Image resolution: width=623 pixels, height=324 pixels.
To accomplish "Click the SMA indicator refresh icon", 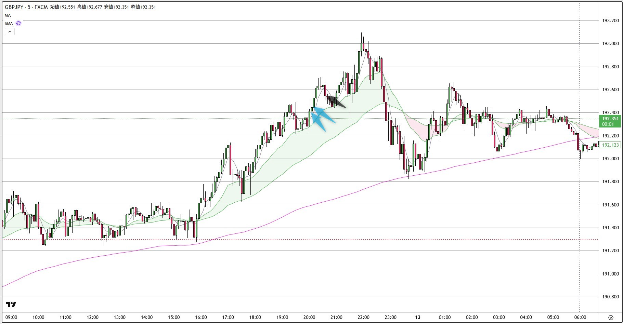I will pos(18,23).
